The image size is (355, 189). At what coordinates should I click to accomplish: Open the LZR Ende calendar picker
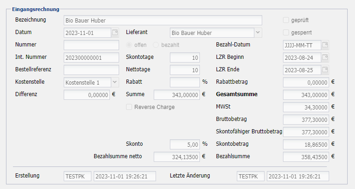[x=325, y=70]
